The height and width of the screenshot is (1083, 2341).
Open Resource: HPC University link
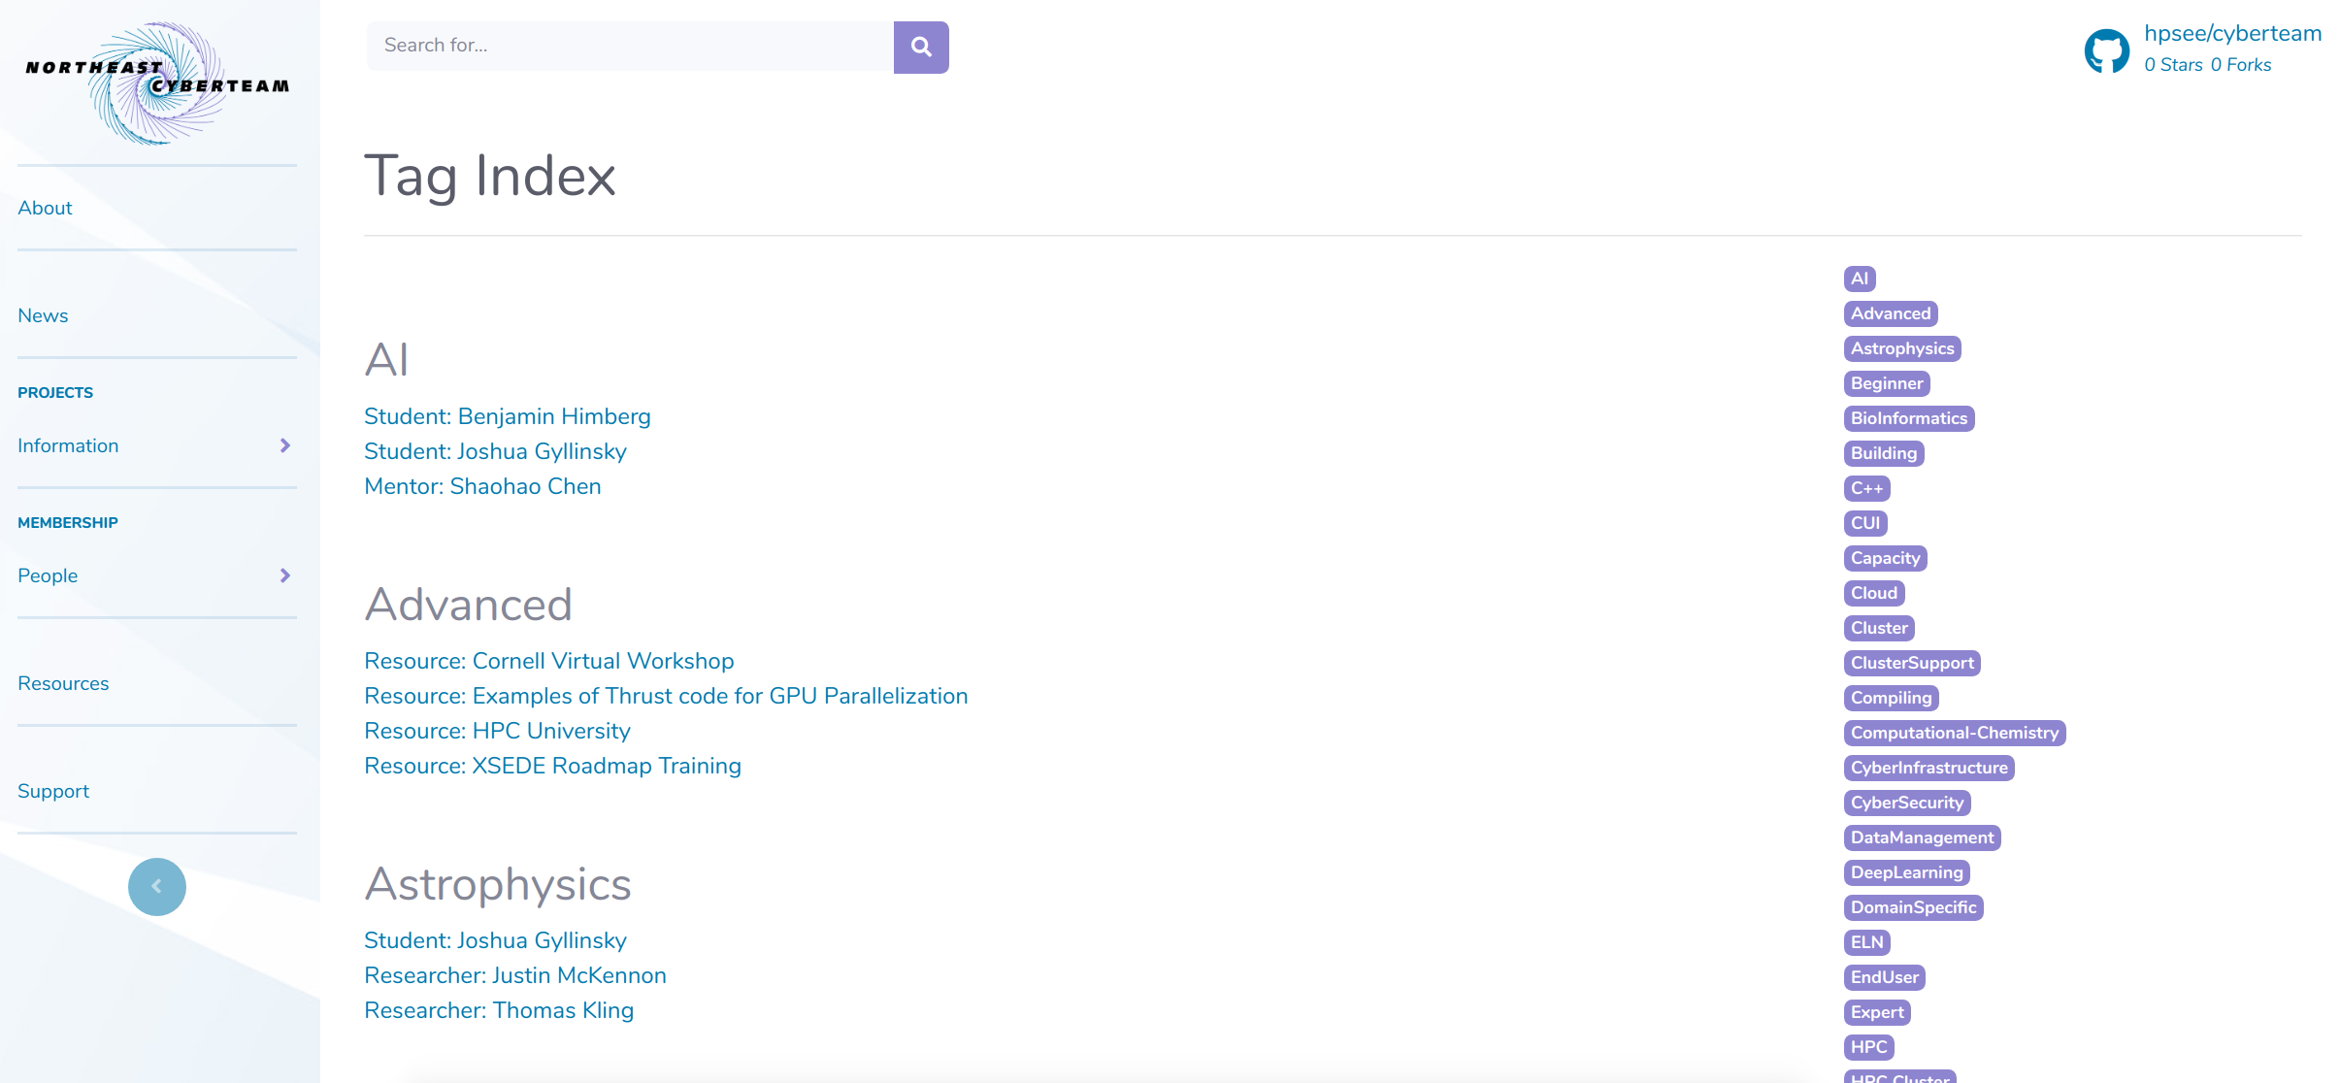click(497, 731)
